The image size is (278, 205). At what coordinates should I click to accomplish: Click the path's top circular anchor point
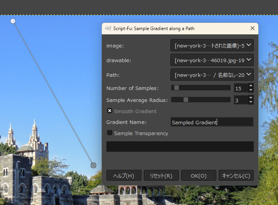click(13, 21)
